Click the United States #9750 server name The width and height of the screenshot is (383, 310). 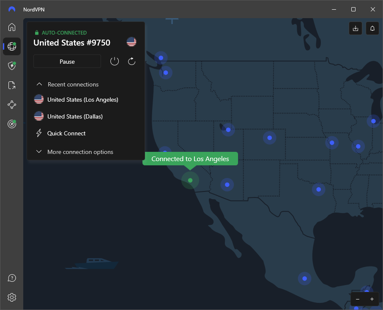point(72,43)
